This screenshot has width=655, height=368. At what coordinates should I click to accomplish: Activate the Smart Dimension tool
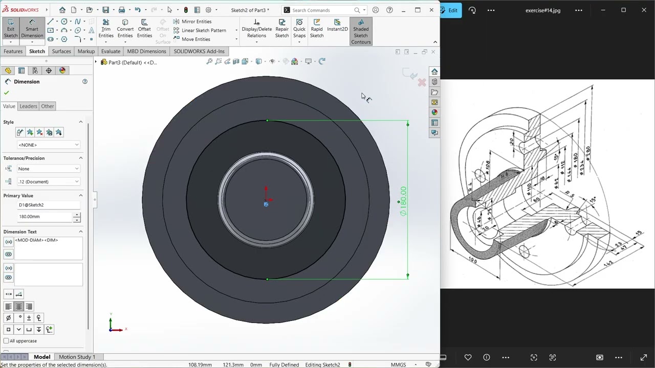(x=32, y=29)
